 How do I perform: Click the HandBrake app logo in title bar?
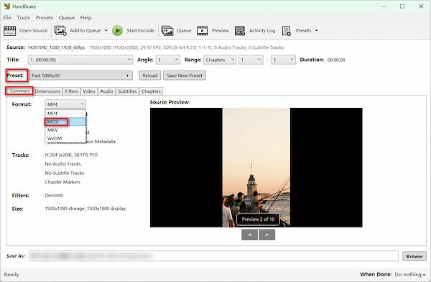tap(7, 6)
